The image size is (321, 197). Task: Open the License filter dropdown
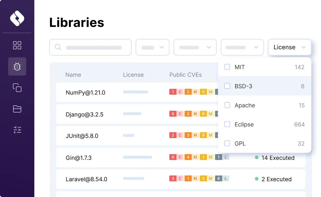pos(290,47)
